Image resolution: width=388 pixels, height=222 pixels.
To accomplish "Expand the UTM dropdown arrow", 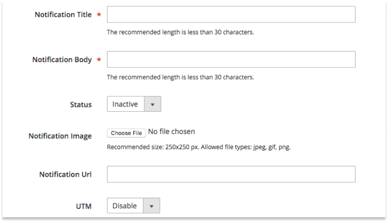I will point(151,205).
